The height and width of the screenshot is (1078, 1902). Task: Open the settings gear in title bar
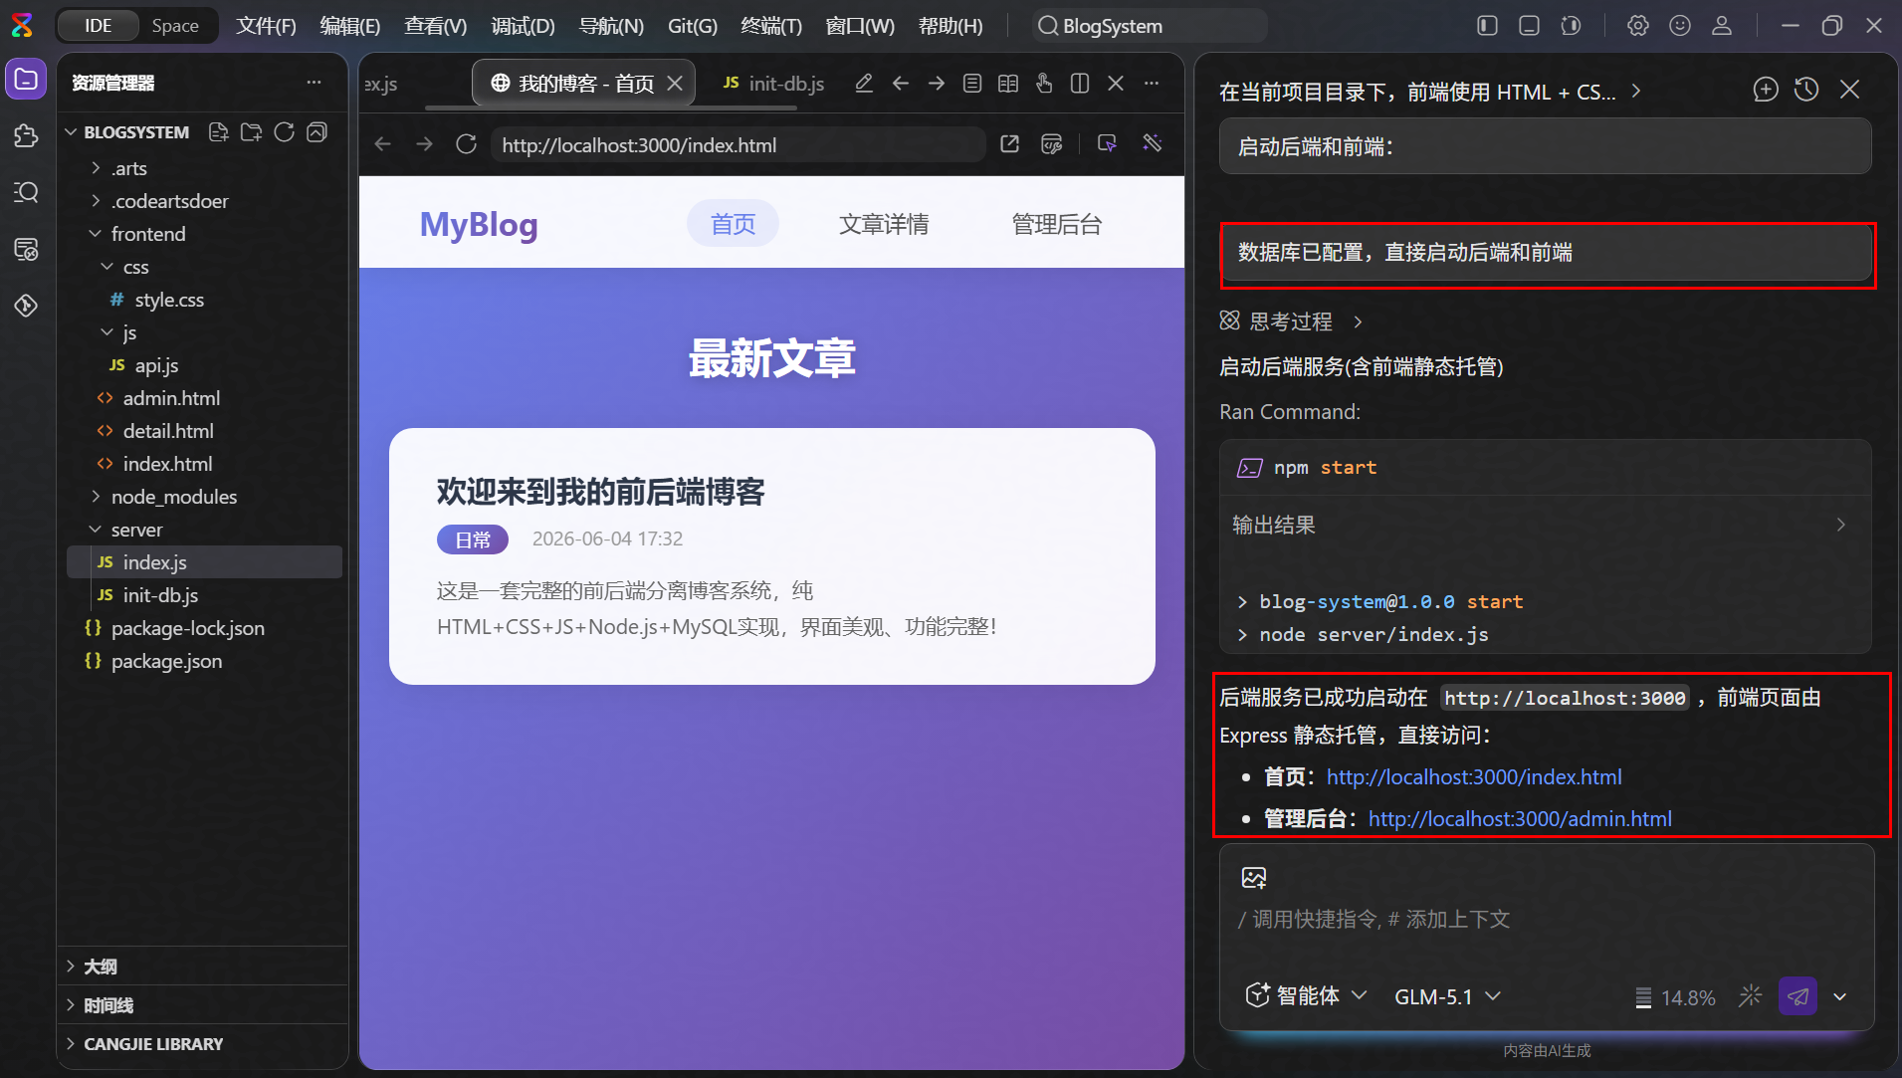[x=1638, y=26]
